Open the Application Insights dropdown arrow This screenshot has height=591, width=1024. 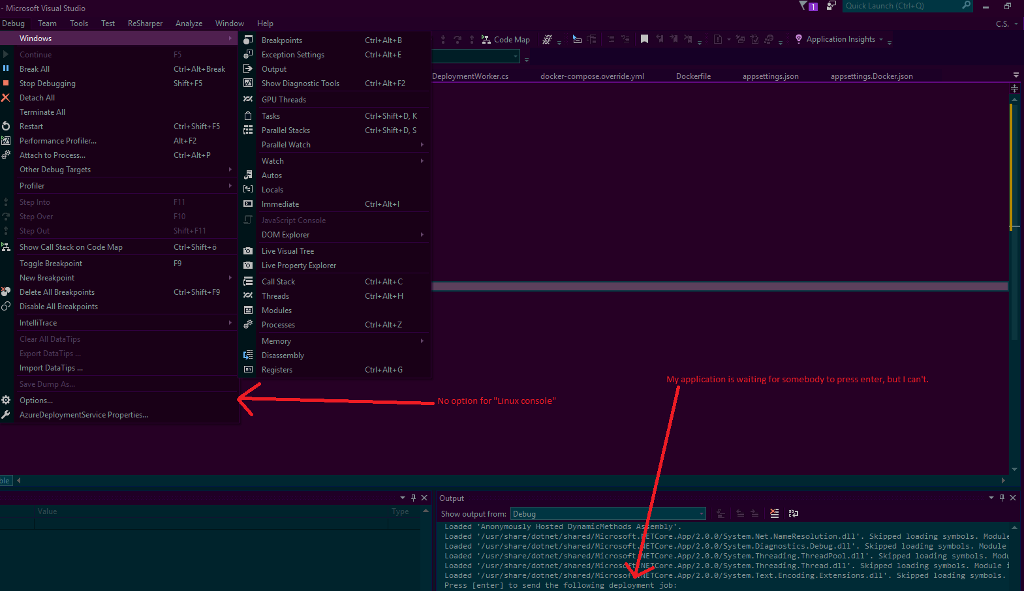pyautogui.click(x=881, y=39)
